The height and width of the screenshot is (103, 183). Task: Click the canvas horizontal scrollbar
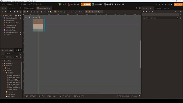pyautogui.click(x=79, y=93)
